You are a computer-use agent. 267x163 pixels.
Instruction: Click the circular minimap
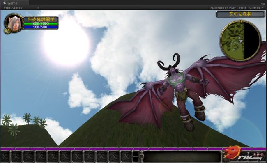pos(240,41)
